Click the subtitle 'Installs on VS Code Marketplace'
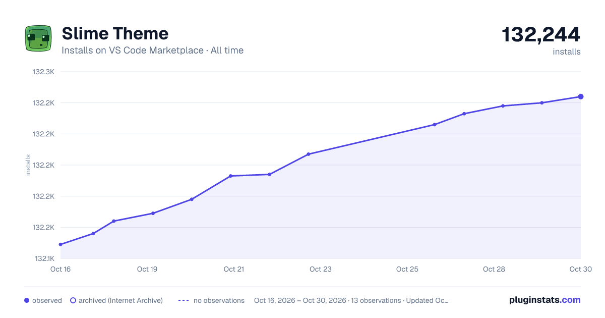Viewport: 605px width, 318px height. 133,50
